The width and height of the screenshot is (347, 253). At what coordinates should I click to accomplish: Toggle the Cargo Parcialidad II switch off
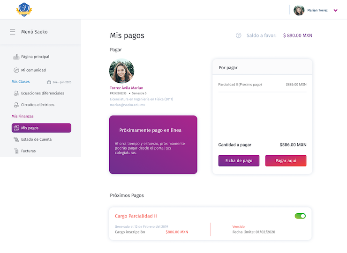tap(300, 216)
